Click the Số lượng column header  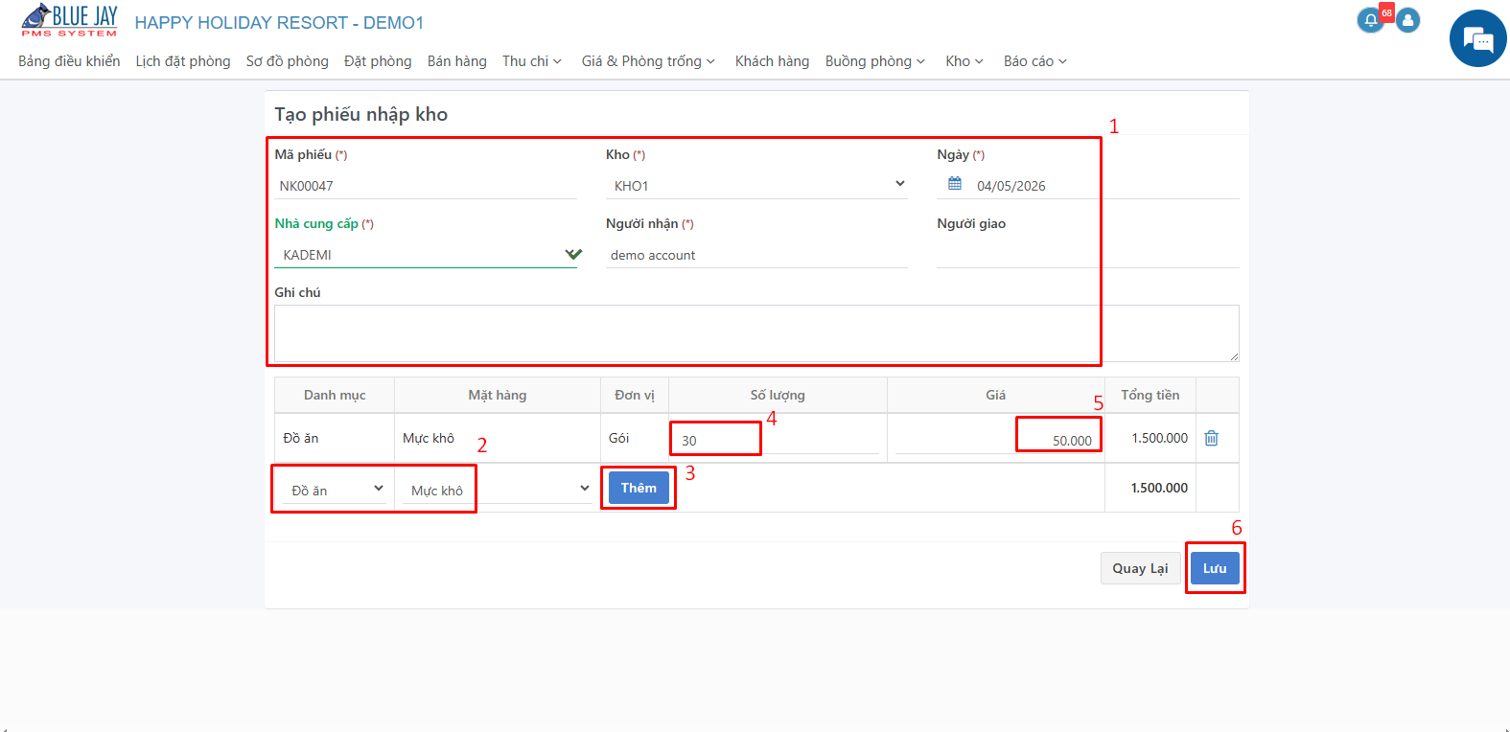coord(778,395)
